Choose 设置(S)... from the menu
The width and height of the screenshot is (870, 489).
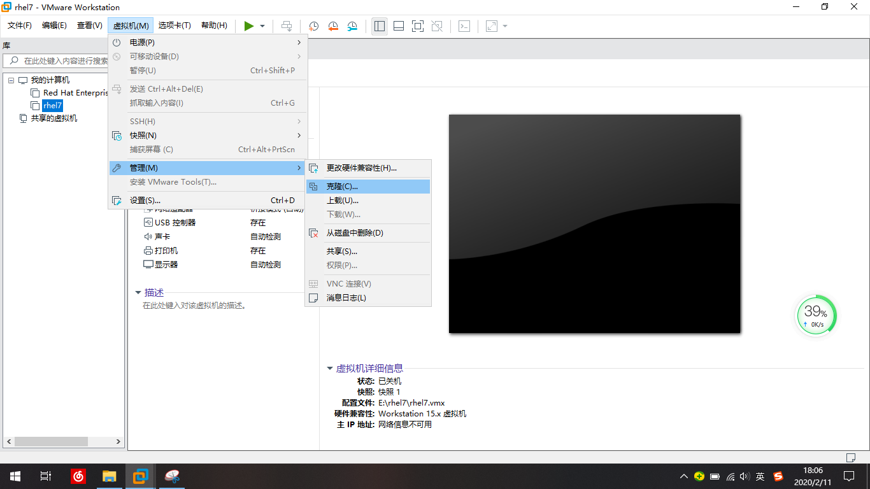(208, 201)
